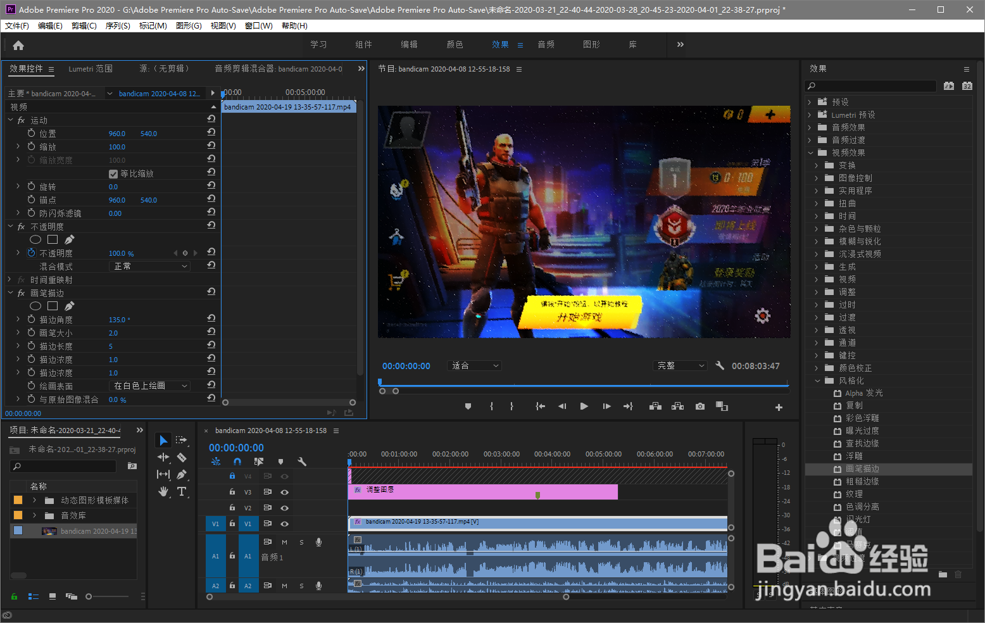Create opacity rectangle mask
This screenshot has height=623, width=985.
53,239
